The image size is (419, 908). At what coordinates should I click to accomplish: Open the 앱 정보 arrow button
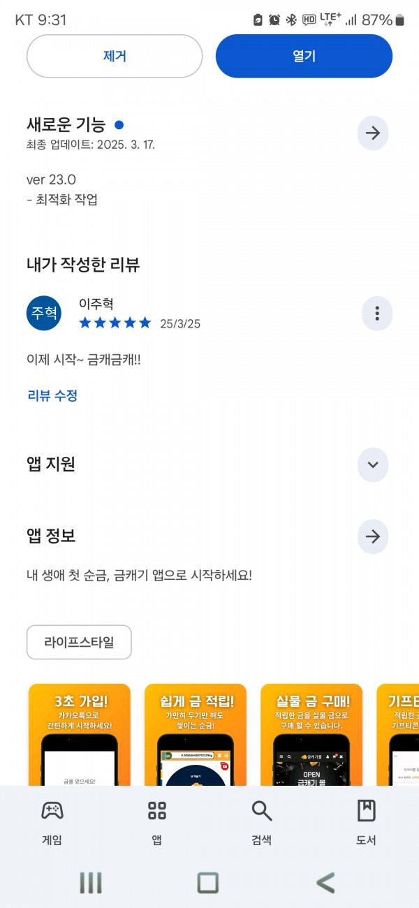click(x=373, y=536)
